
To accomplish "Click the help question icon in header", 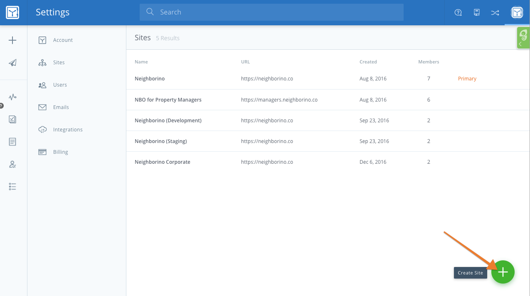I will click(458, 12).
